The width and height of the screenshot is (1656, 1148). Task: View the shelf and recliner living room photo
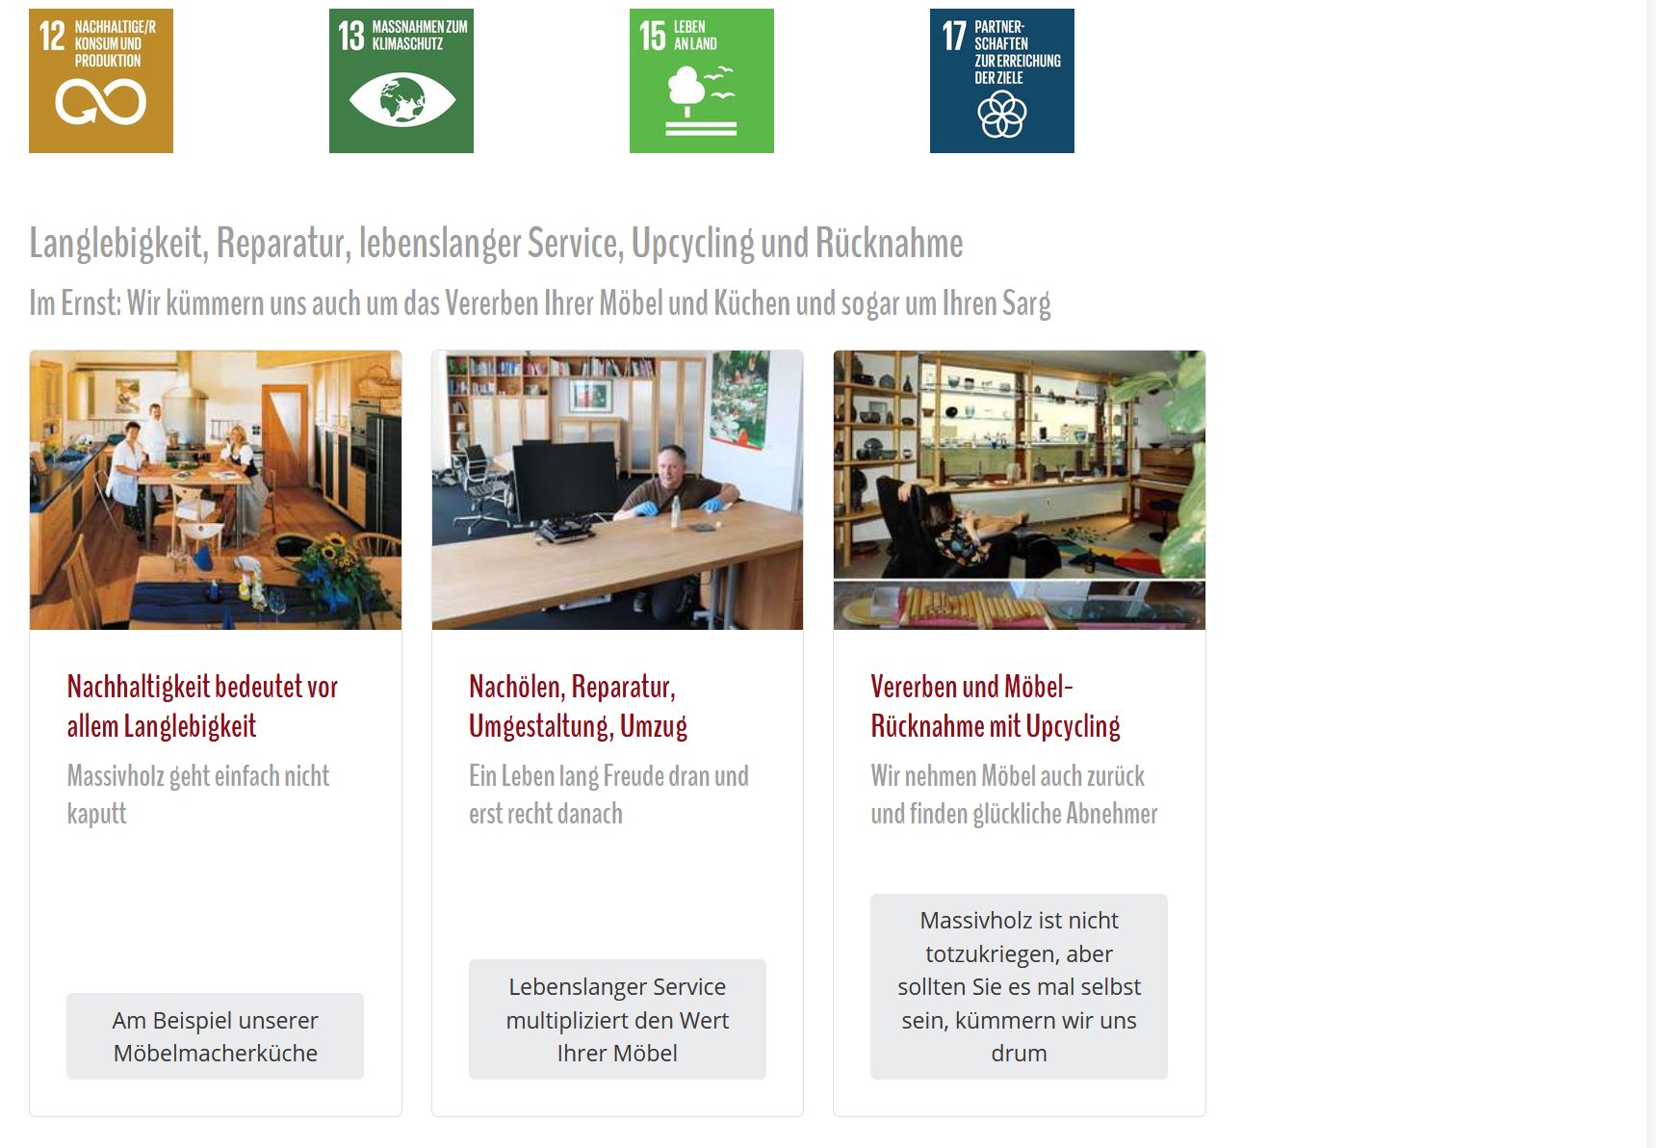pyautogui.click(x=1020, y=464)
